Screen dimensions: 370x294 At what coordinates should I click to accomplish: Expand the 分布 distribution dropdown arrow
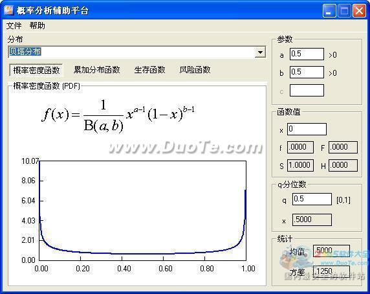pos(260,52)
